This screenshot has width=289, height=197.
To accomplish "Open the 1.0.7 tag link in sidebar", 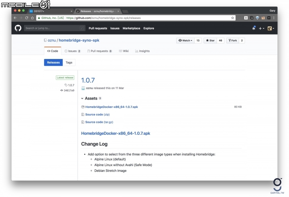I will pyautogui.click(x=71, y=85).
